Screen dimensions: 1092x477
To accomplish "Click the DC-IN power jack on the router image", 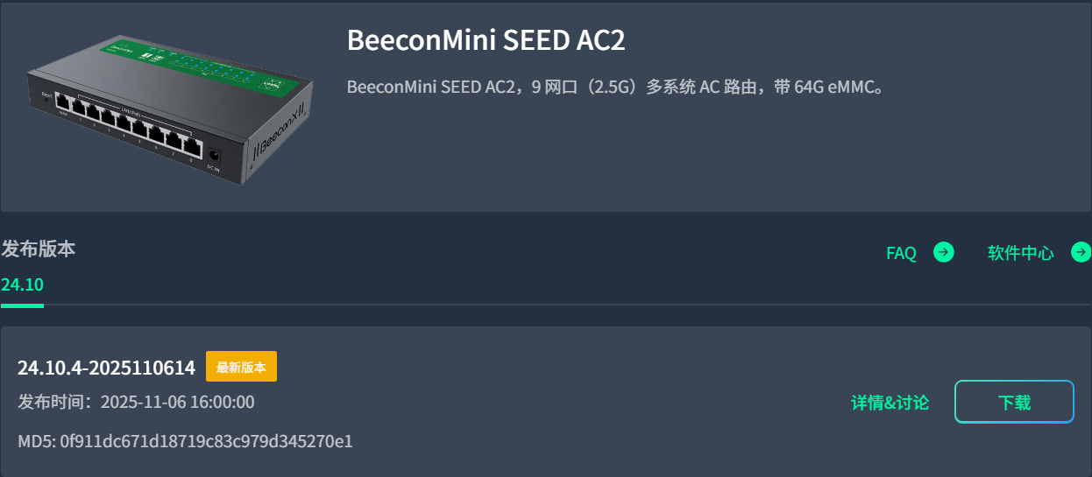I will coord(213,155).
